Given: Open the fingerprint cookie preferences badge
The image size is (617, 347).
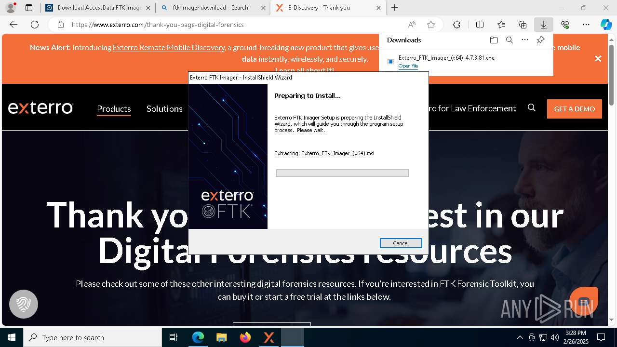Looking at the screenshot, I should click(x=24, y=304).
